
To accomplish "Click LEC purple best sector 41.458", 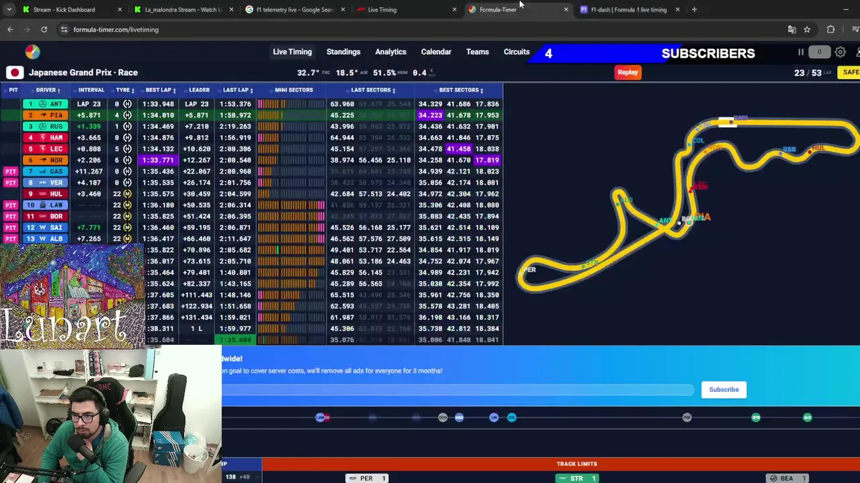I will tap(459, 149).
